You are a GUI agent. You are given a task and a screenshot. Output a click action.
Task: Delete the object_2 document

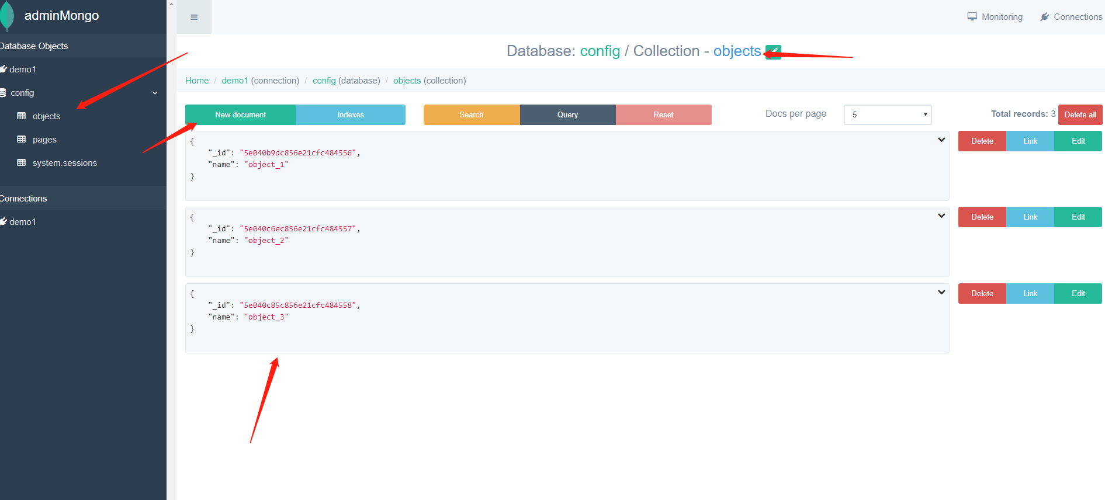[982, 217]
